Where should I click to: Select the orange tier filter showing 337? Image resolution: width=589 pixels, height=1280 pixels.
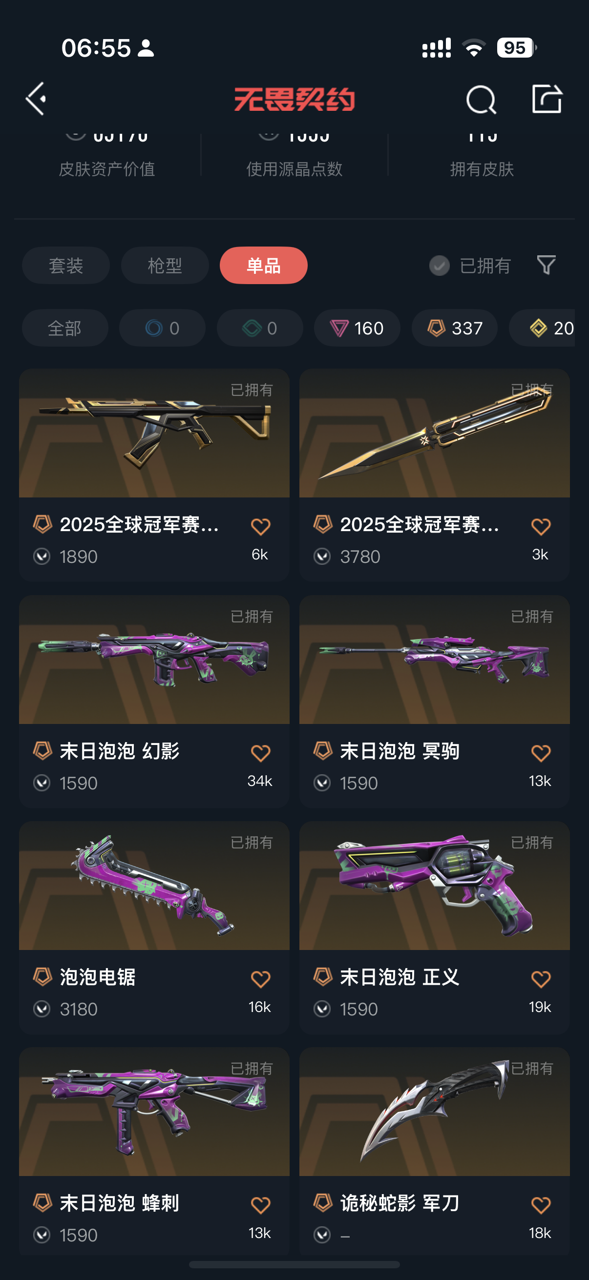pyautogui.click(x=454, y=328)
